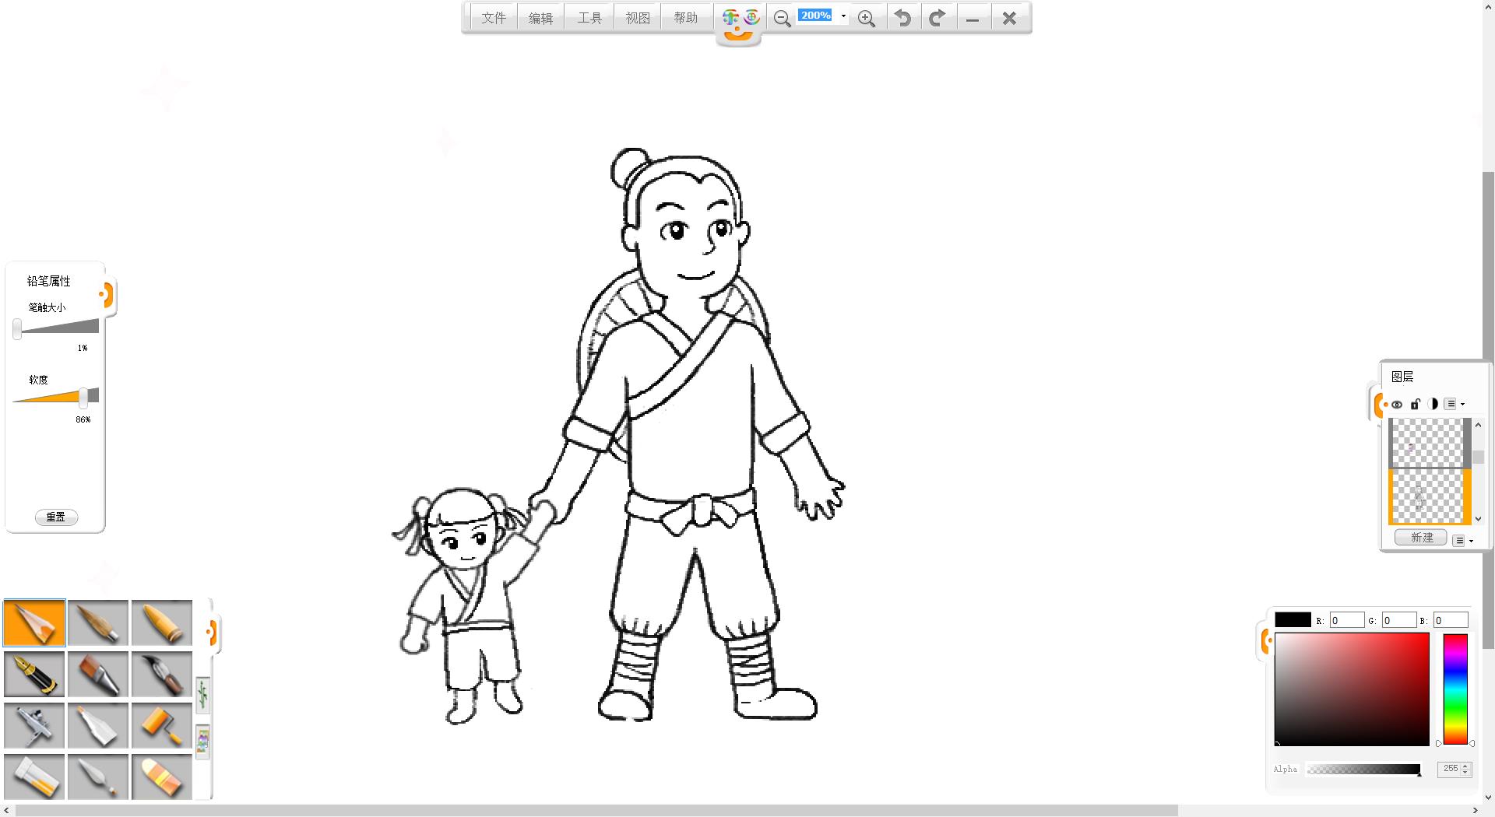Click 新建 to create new layer

pos(1421,538)
